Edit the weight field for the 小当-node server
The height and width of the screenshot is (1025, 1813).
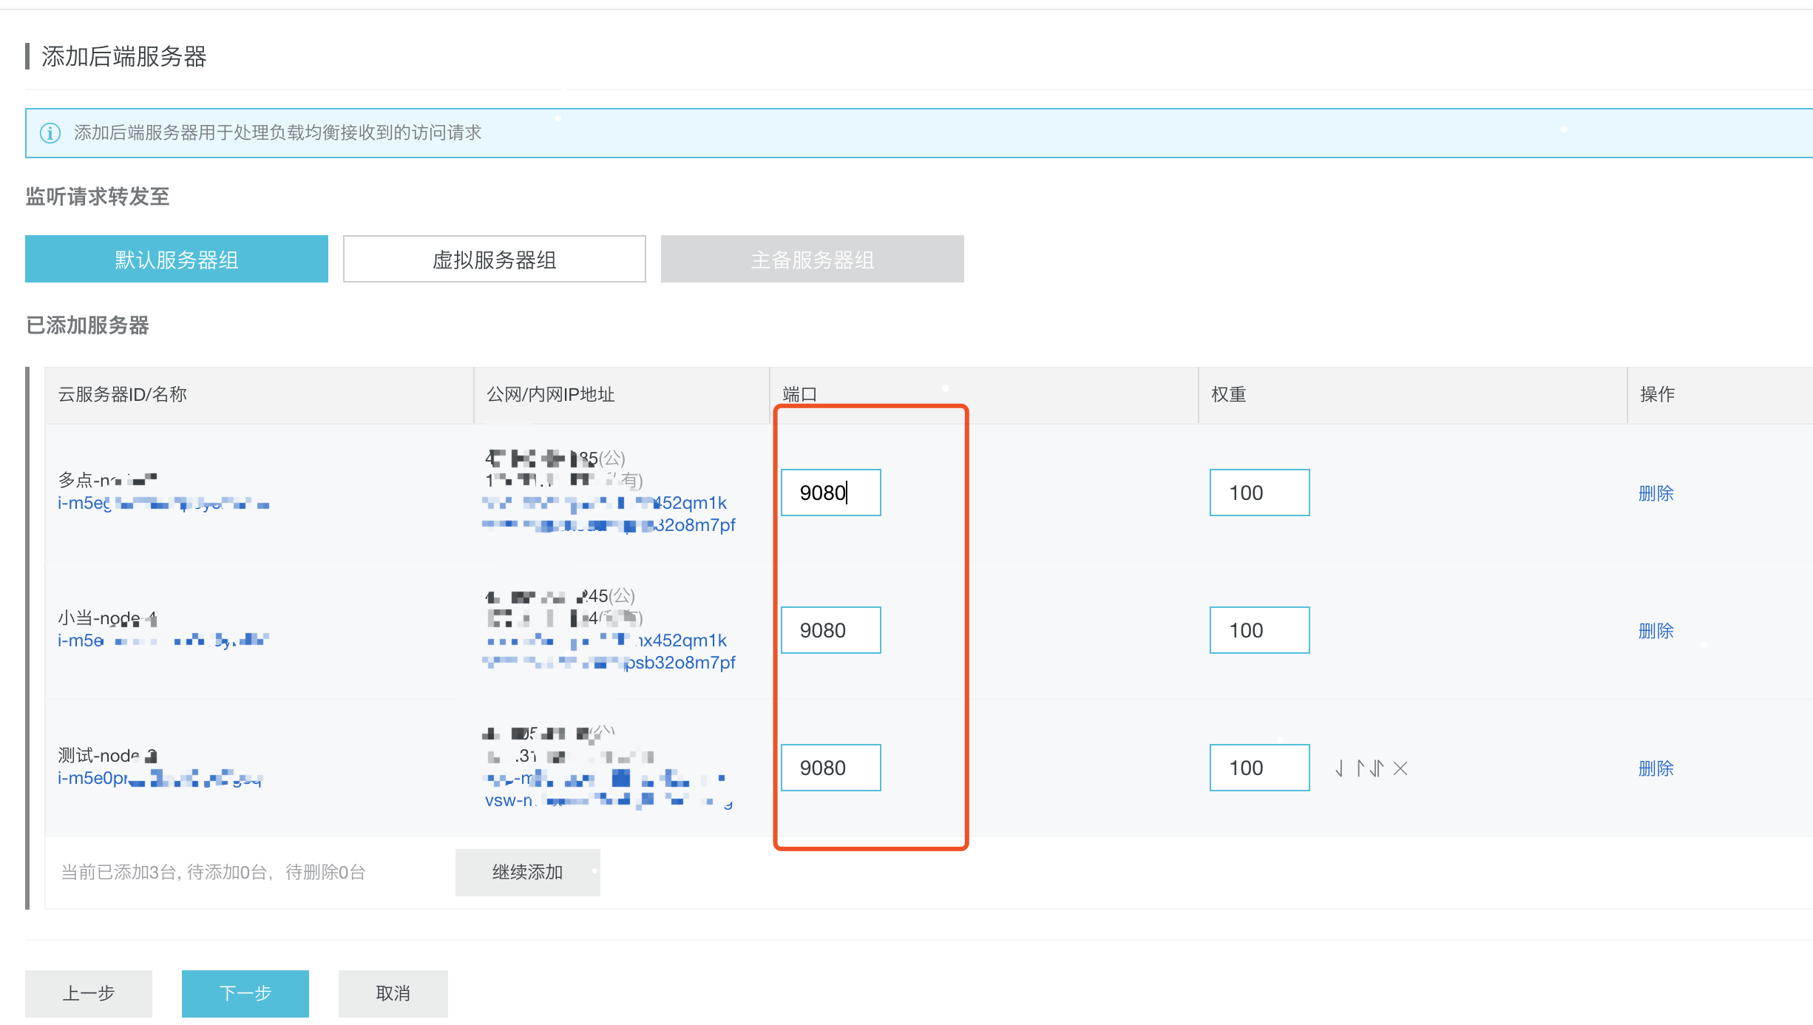[1259, 630]
